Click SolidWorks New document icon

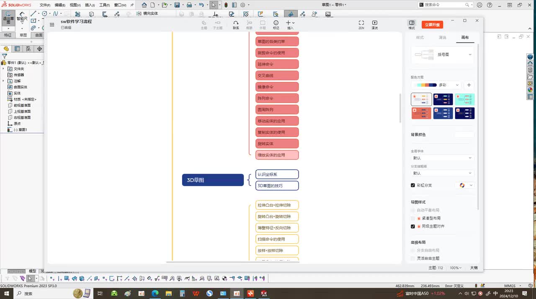point(153,5)
